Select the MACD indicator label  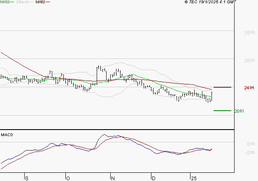point(7,135)
